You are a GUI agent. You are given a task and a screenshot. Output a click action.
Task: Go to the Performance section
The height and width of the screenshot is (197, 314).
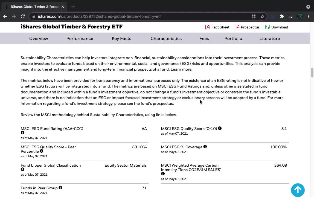[80, 39]
